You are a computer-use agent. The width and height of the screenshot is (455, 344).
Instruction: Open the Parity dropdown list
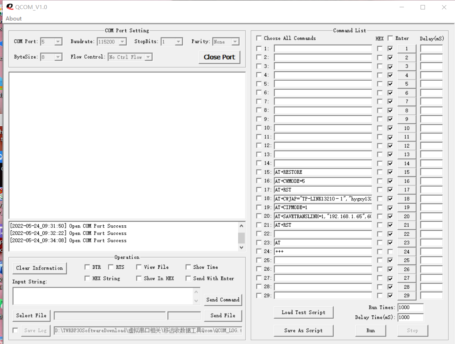235,42
